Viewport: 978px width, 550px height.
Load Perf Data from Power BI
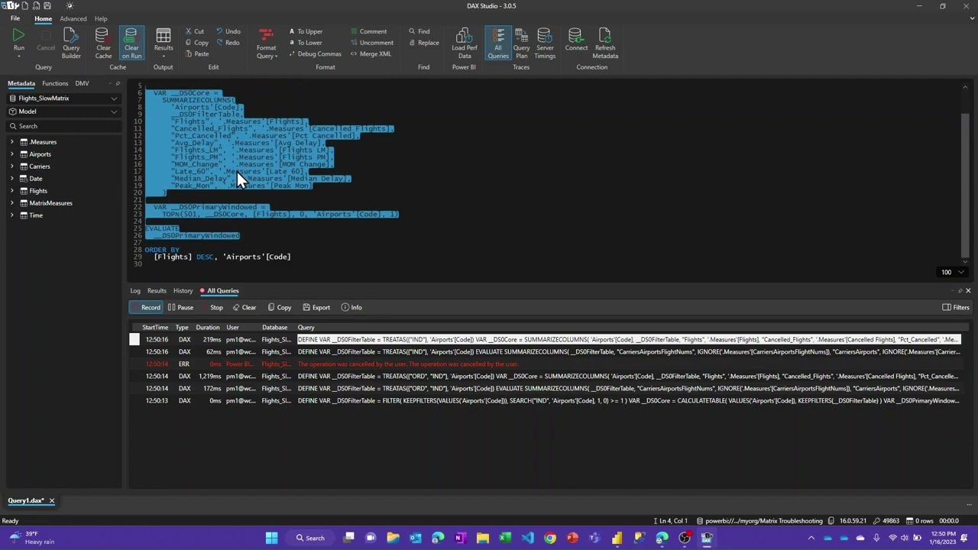click(464, 44)
